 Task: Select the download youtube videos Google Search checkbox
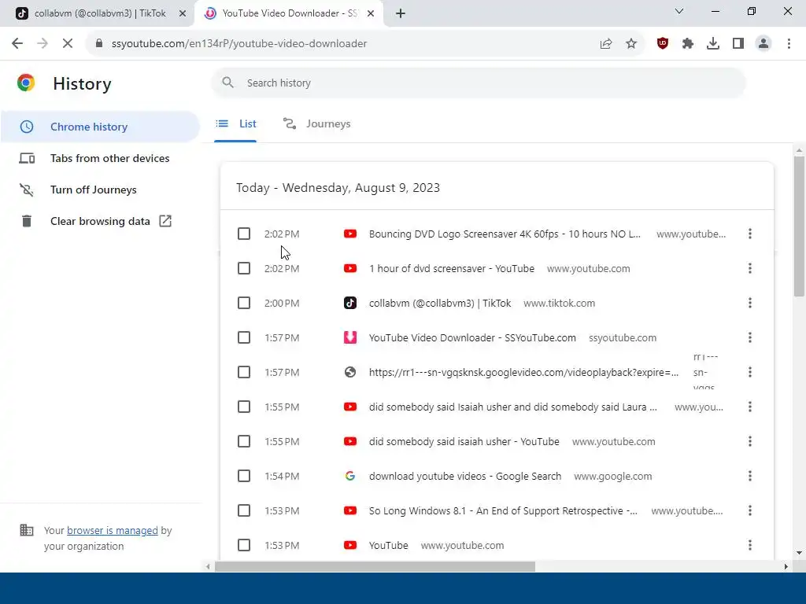(244, 476)
